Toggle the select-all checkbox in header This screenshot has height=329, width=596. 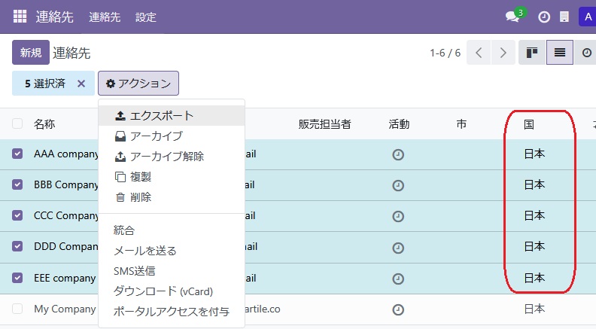17,124
